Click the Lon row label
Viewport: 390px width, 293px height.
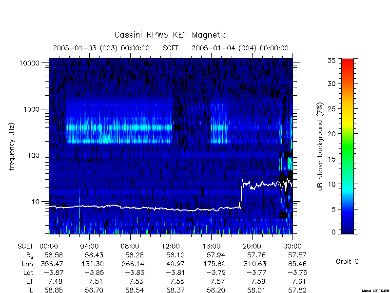[27, 264]
